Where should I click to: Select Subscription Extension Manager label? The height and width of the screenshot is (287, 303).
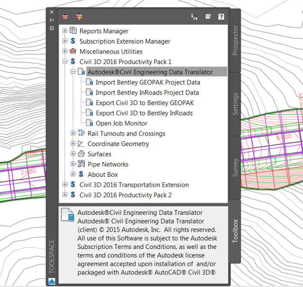(125, 41)
